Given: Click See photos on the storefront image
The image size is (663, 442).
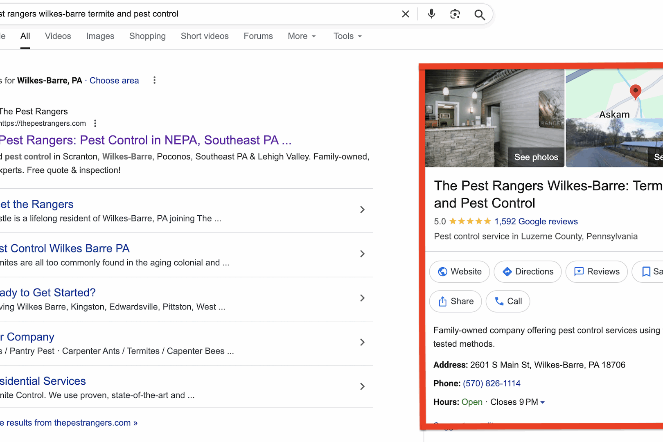Looking at the screenshot, I should (x=536, y=157).
